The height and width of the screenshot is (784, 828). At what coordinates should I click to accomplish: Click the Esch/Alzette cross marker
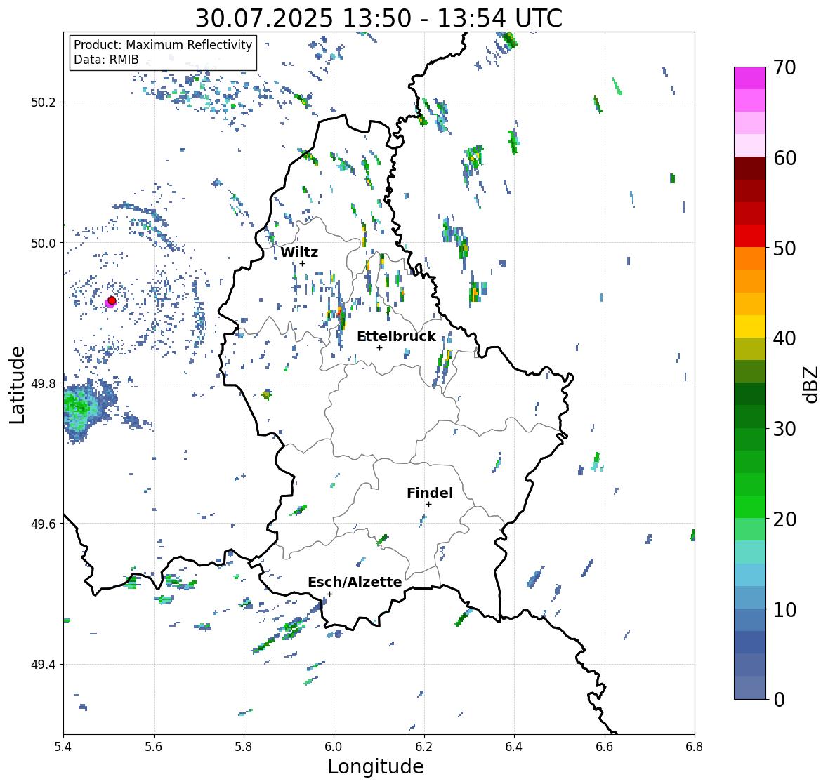tap(329, 594)
